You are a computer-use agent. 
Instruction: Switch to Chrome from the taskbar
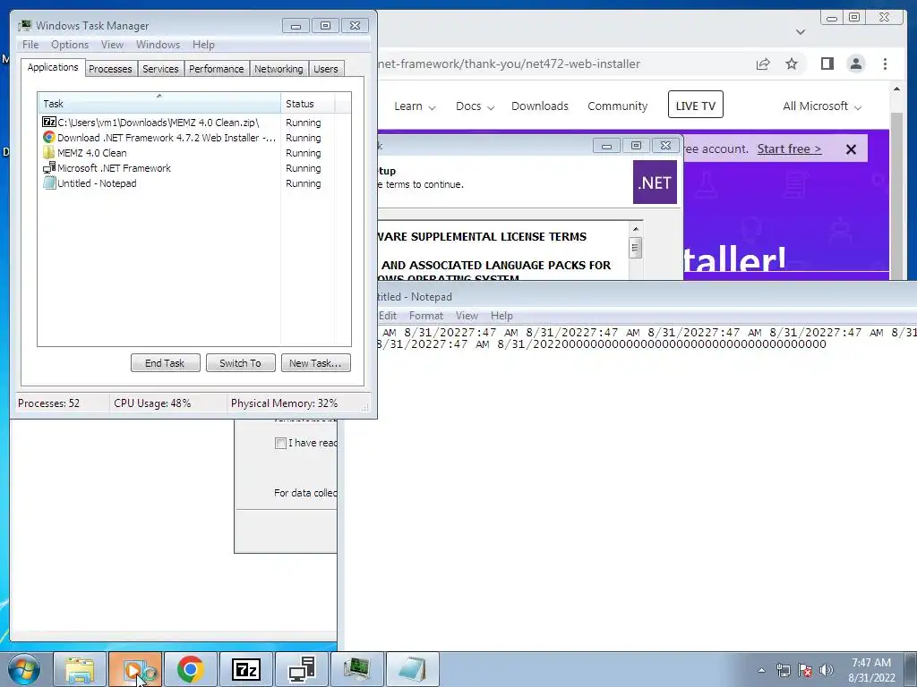(190, 669)
